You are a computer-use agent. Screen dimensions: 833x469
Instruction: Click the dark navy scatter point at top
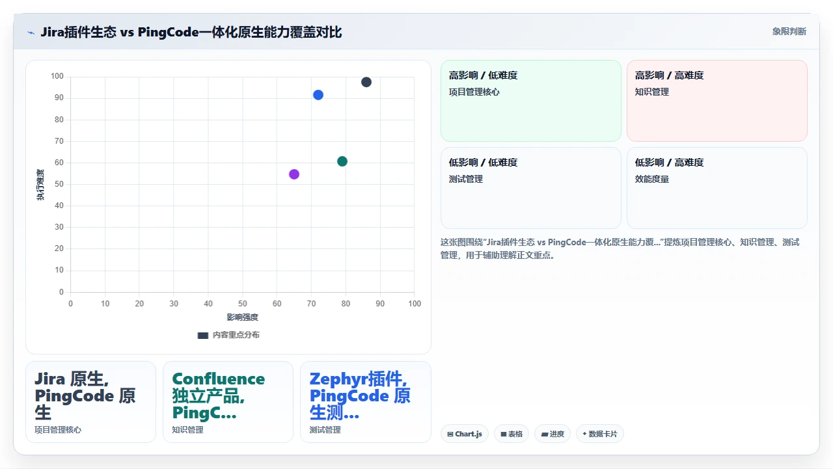[366, 82]
